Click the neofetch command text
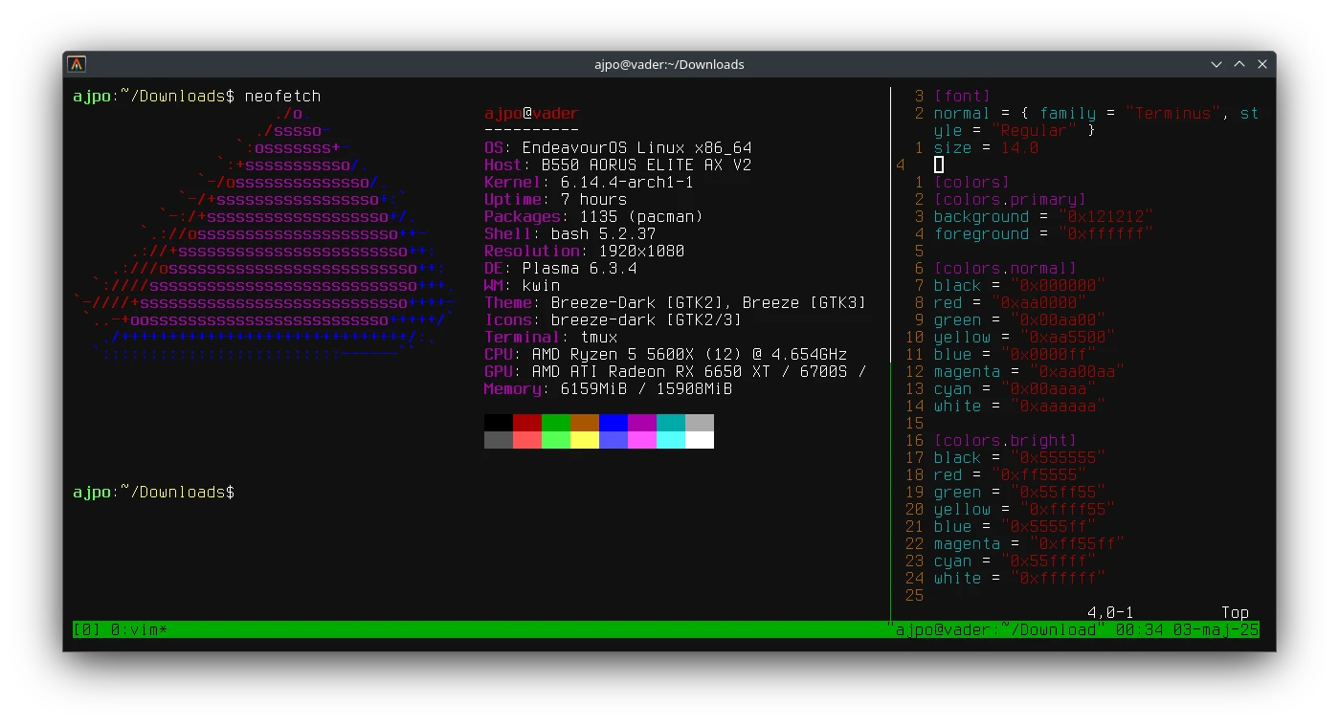The height and width of the screenshot is (726, 1339). [283, 96]
